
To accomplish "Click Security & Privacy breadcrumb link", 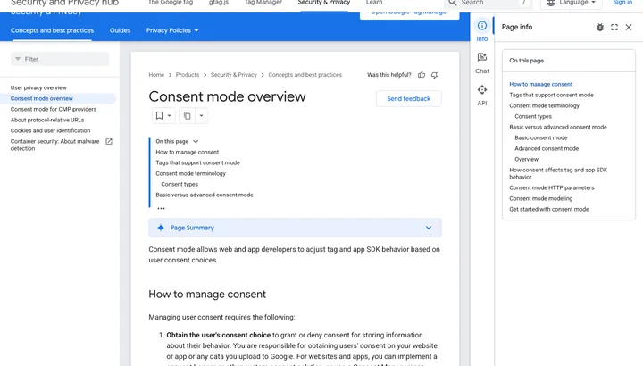I will tap(233, 75).
